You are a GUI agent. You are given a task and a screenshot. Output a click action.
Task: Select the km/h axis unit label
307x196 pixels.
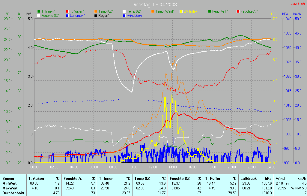297,14
